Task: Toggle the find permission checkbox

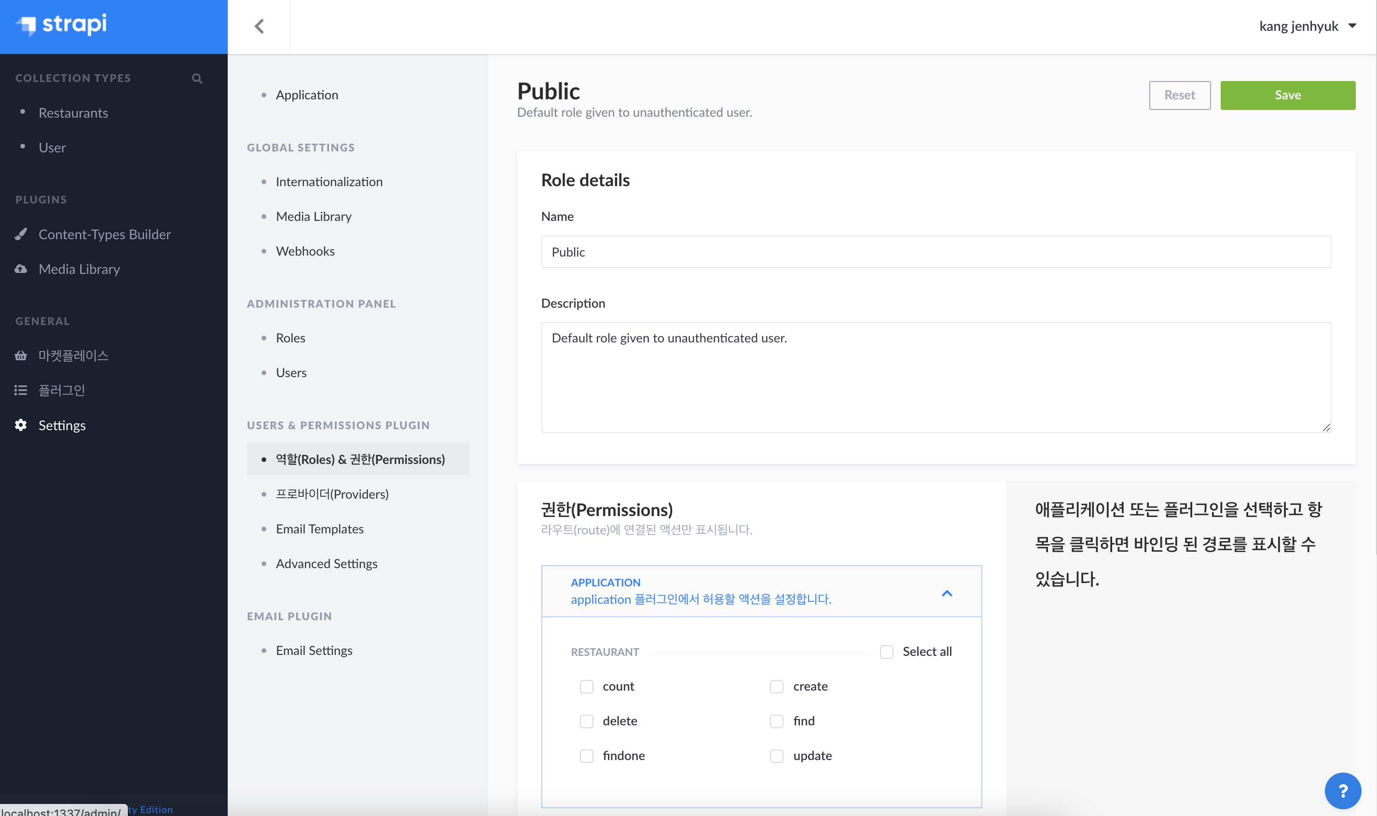Action: 776,721
